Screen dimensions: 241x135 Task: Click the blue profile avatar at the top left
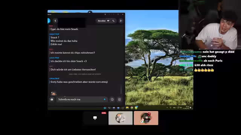[49, 21]
